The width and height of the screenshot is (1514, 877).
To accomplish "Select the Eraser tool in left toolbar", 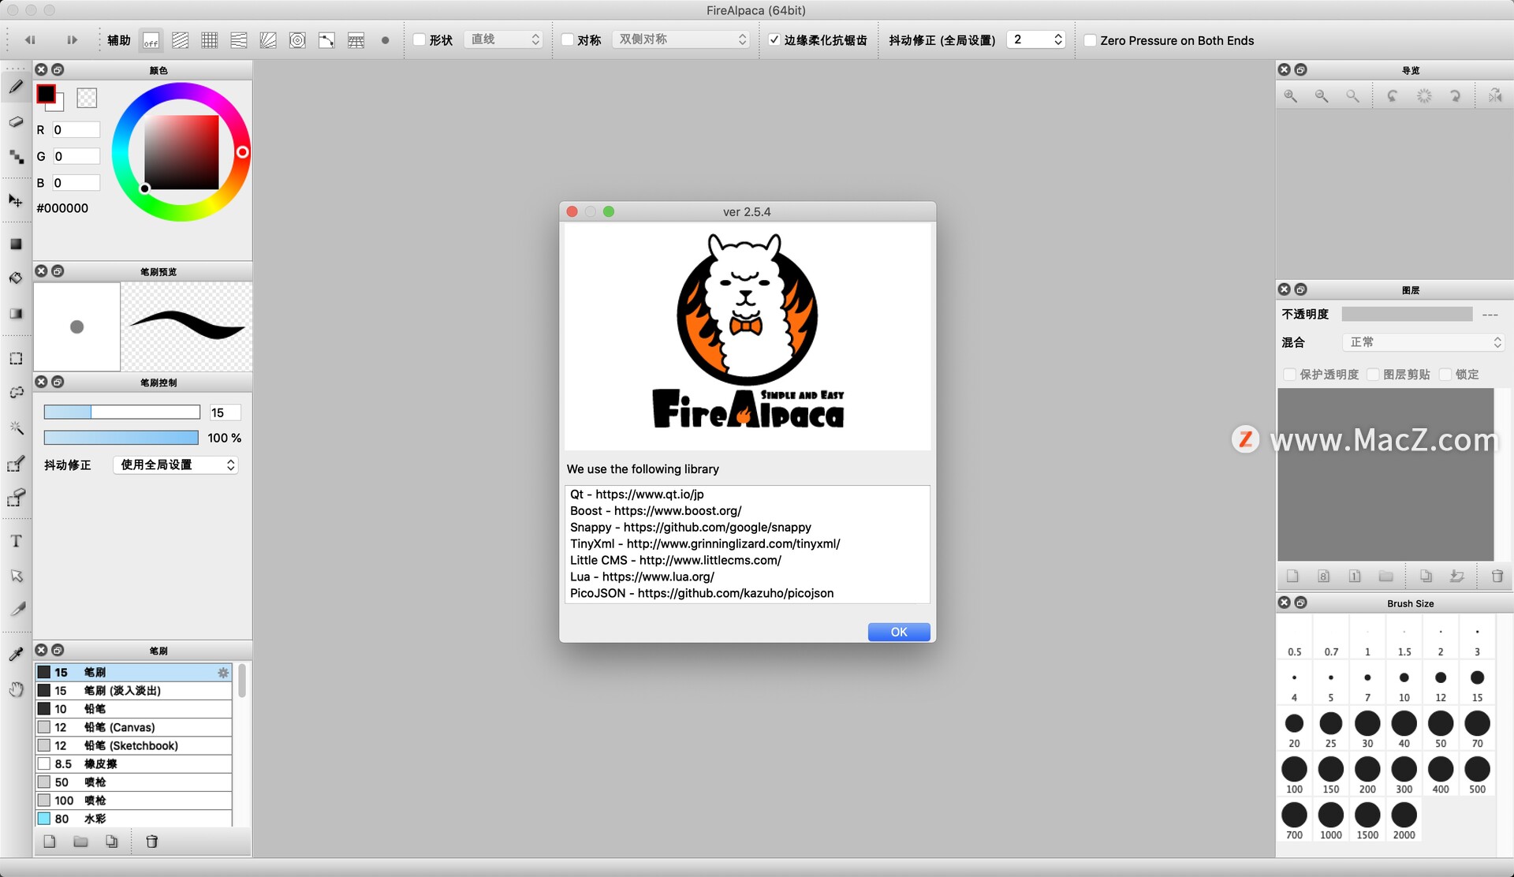I will [x=16, y=121].
